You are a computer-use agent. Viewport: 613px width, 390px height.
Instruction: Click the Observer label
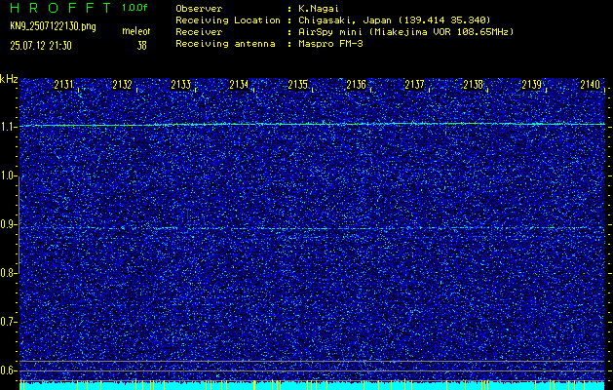pos(199,9)
